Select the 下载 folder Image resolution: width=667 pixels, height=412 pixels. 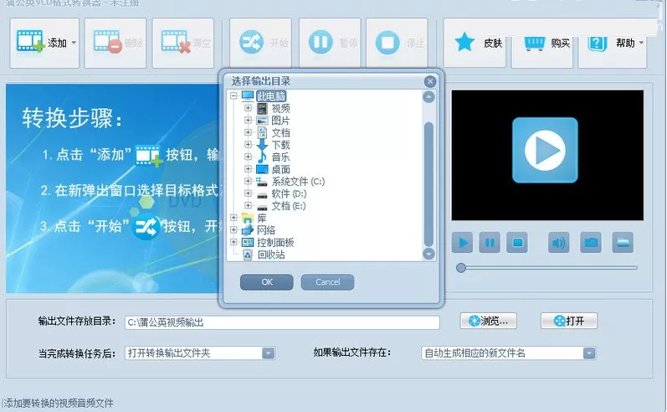(x=280, y=145)
